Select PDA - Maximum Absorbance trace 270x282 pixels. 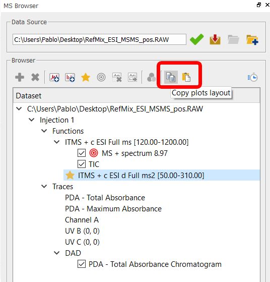point(113,209)
